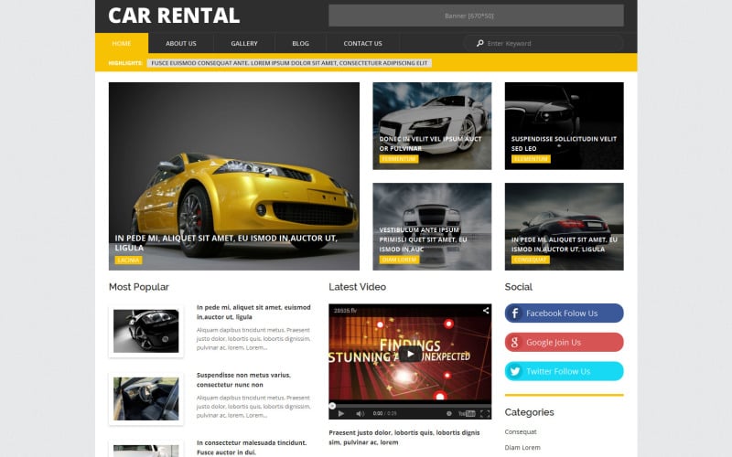Image resolution: width=732 pixels, height=457 pixels.
Task: Go to the Gallery page
Action: (x=244, y=43)
